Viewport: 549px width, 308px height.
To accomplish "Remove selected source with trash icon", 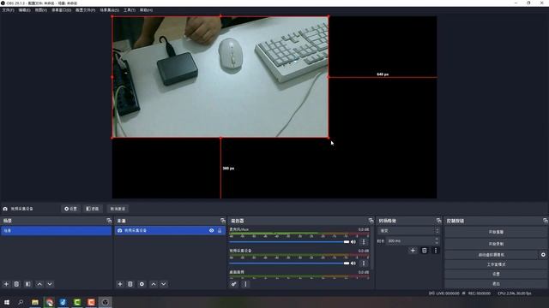I will 130,284.
